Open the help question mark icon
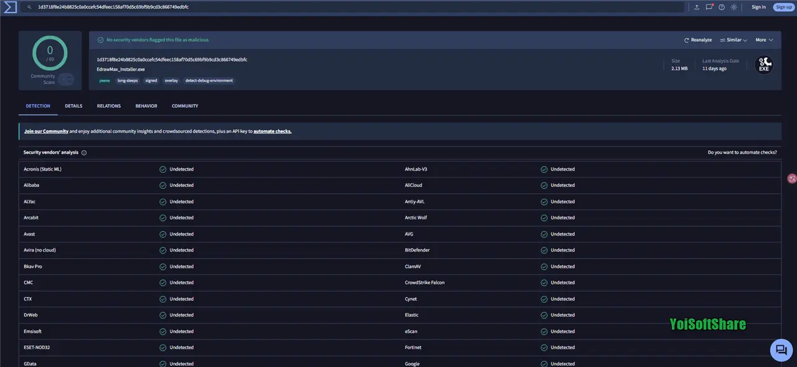Image resolution: width=797 pixels, height=367 pixels. pyautogui.click(x=722, y=7)
